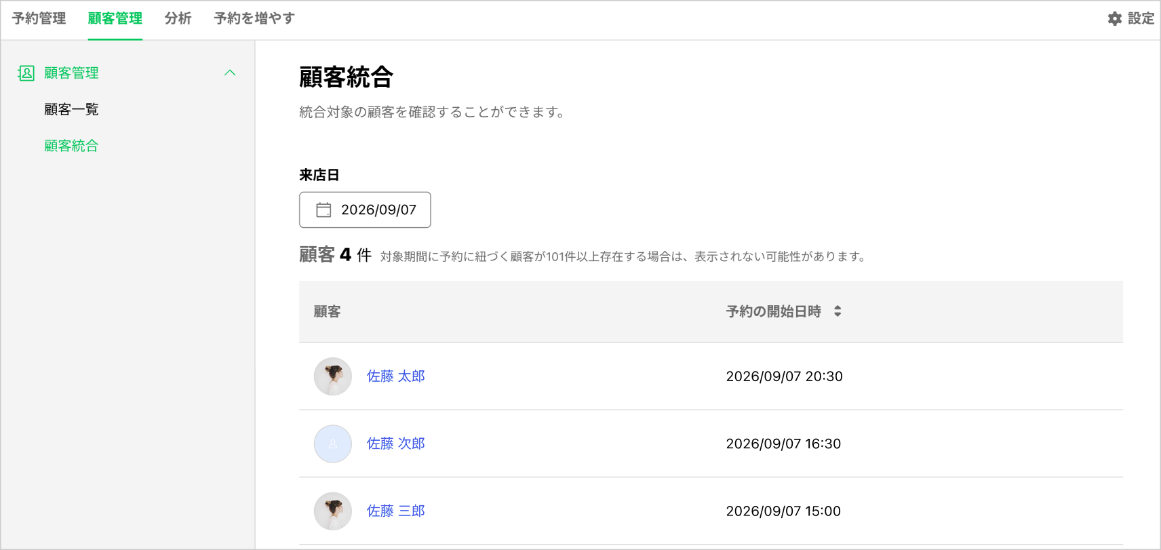Image resolution: width=1161 pixels, height=550 pixels.
Task: Open customer link 佐藤 次郎
Action: 396,444
